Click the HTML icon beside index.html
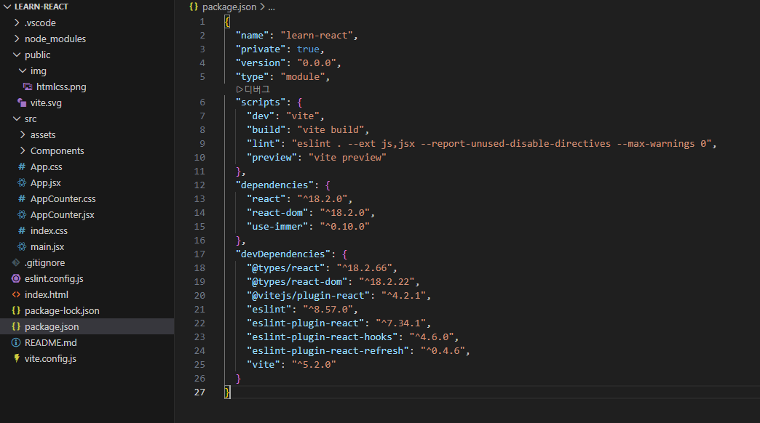Image resolution: width=760 pixels, height=423 pixels. coord(16,294)
